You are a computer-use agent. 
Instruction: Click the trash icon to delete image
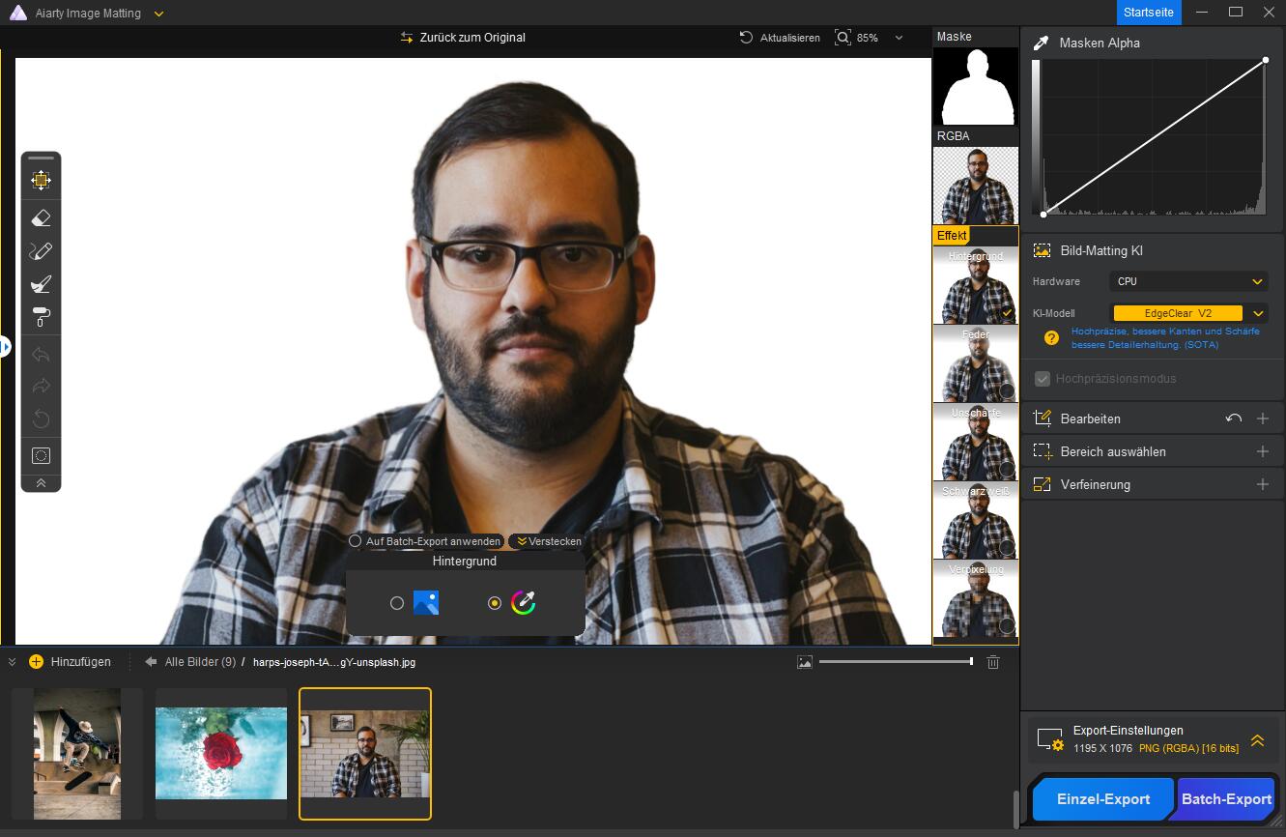point(992,662)
